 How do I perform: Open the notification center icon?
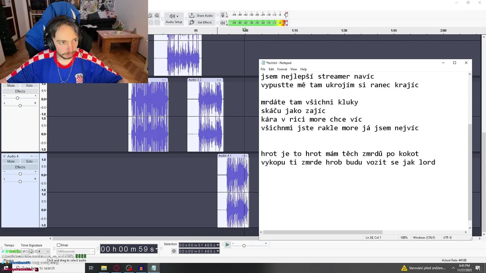coord(478,268)
